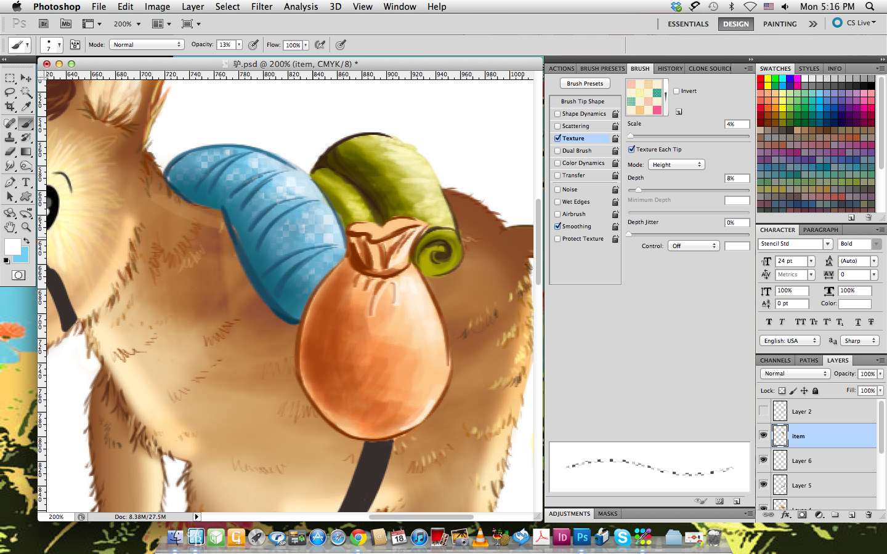The image size is (887, 554).
Task: Select the Pen tool
Action: click(10, 182)
